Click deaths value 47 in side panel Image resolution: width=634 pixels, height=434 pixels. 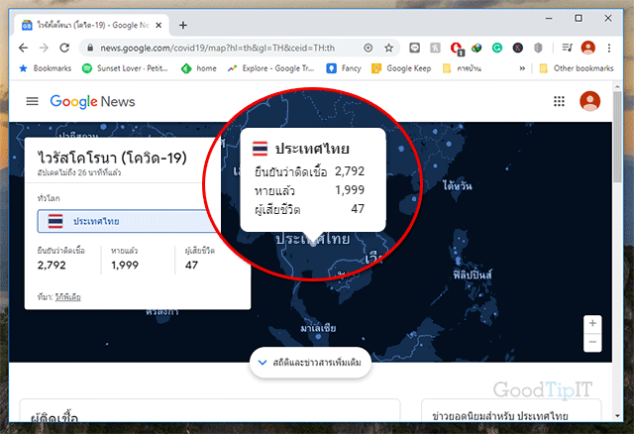pos(191,266)
